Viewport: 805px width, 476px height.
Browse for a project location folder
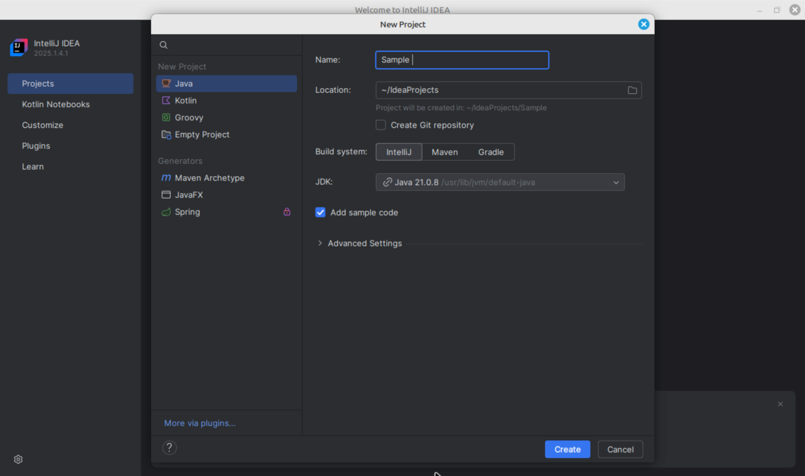coord(632,90)
